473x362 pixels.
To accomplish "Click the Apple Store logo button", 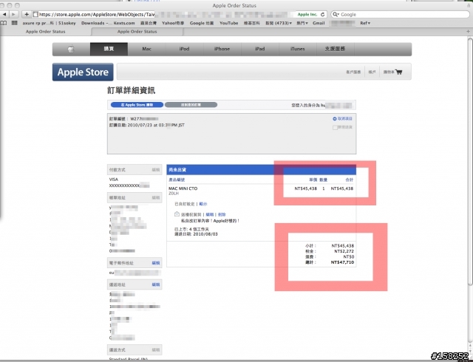I will 83,72.
